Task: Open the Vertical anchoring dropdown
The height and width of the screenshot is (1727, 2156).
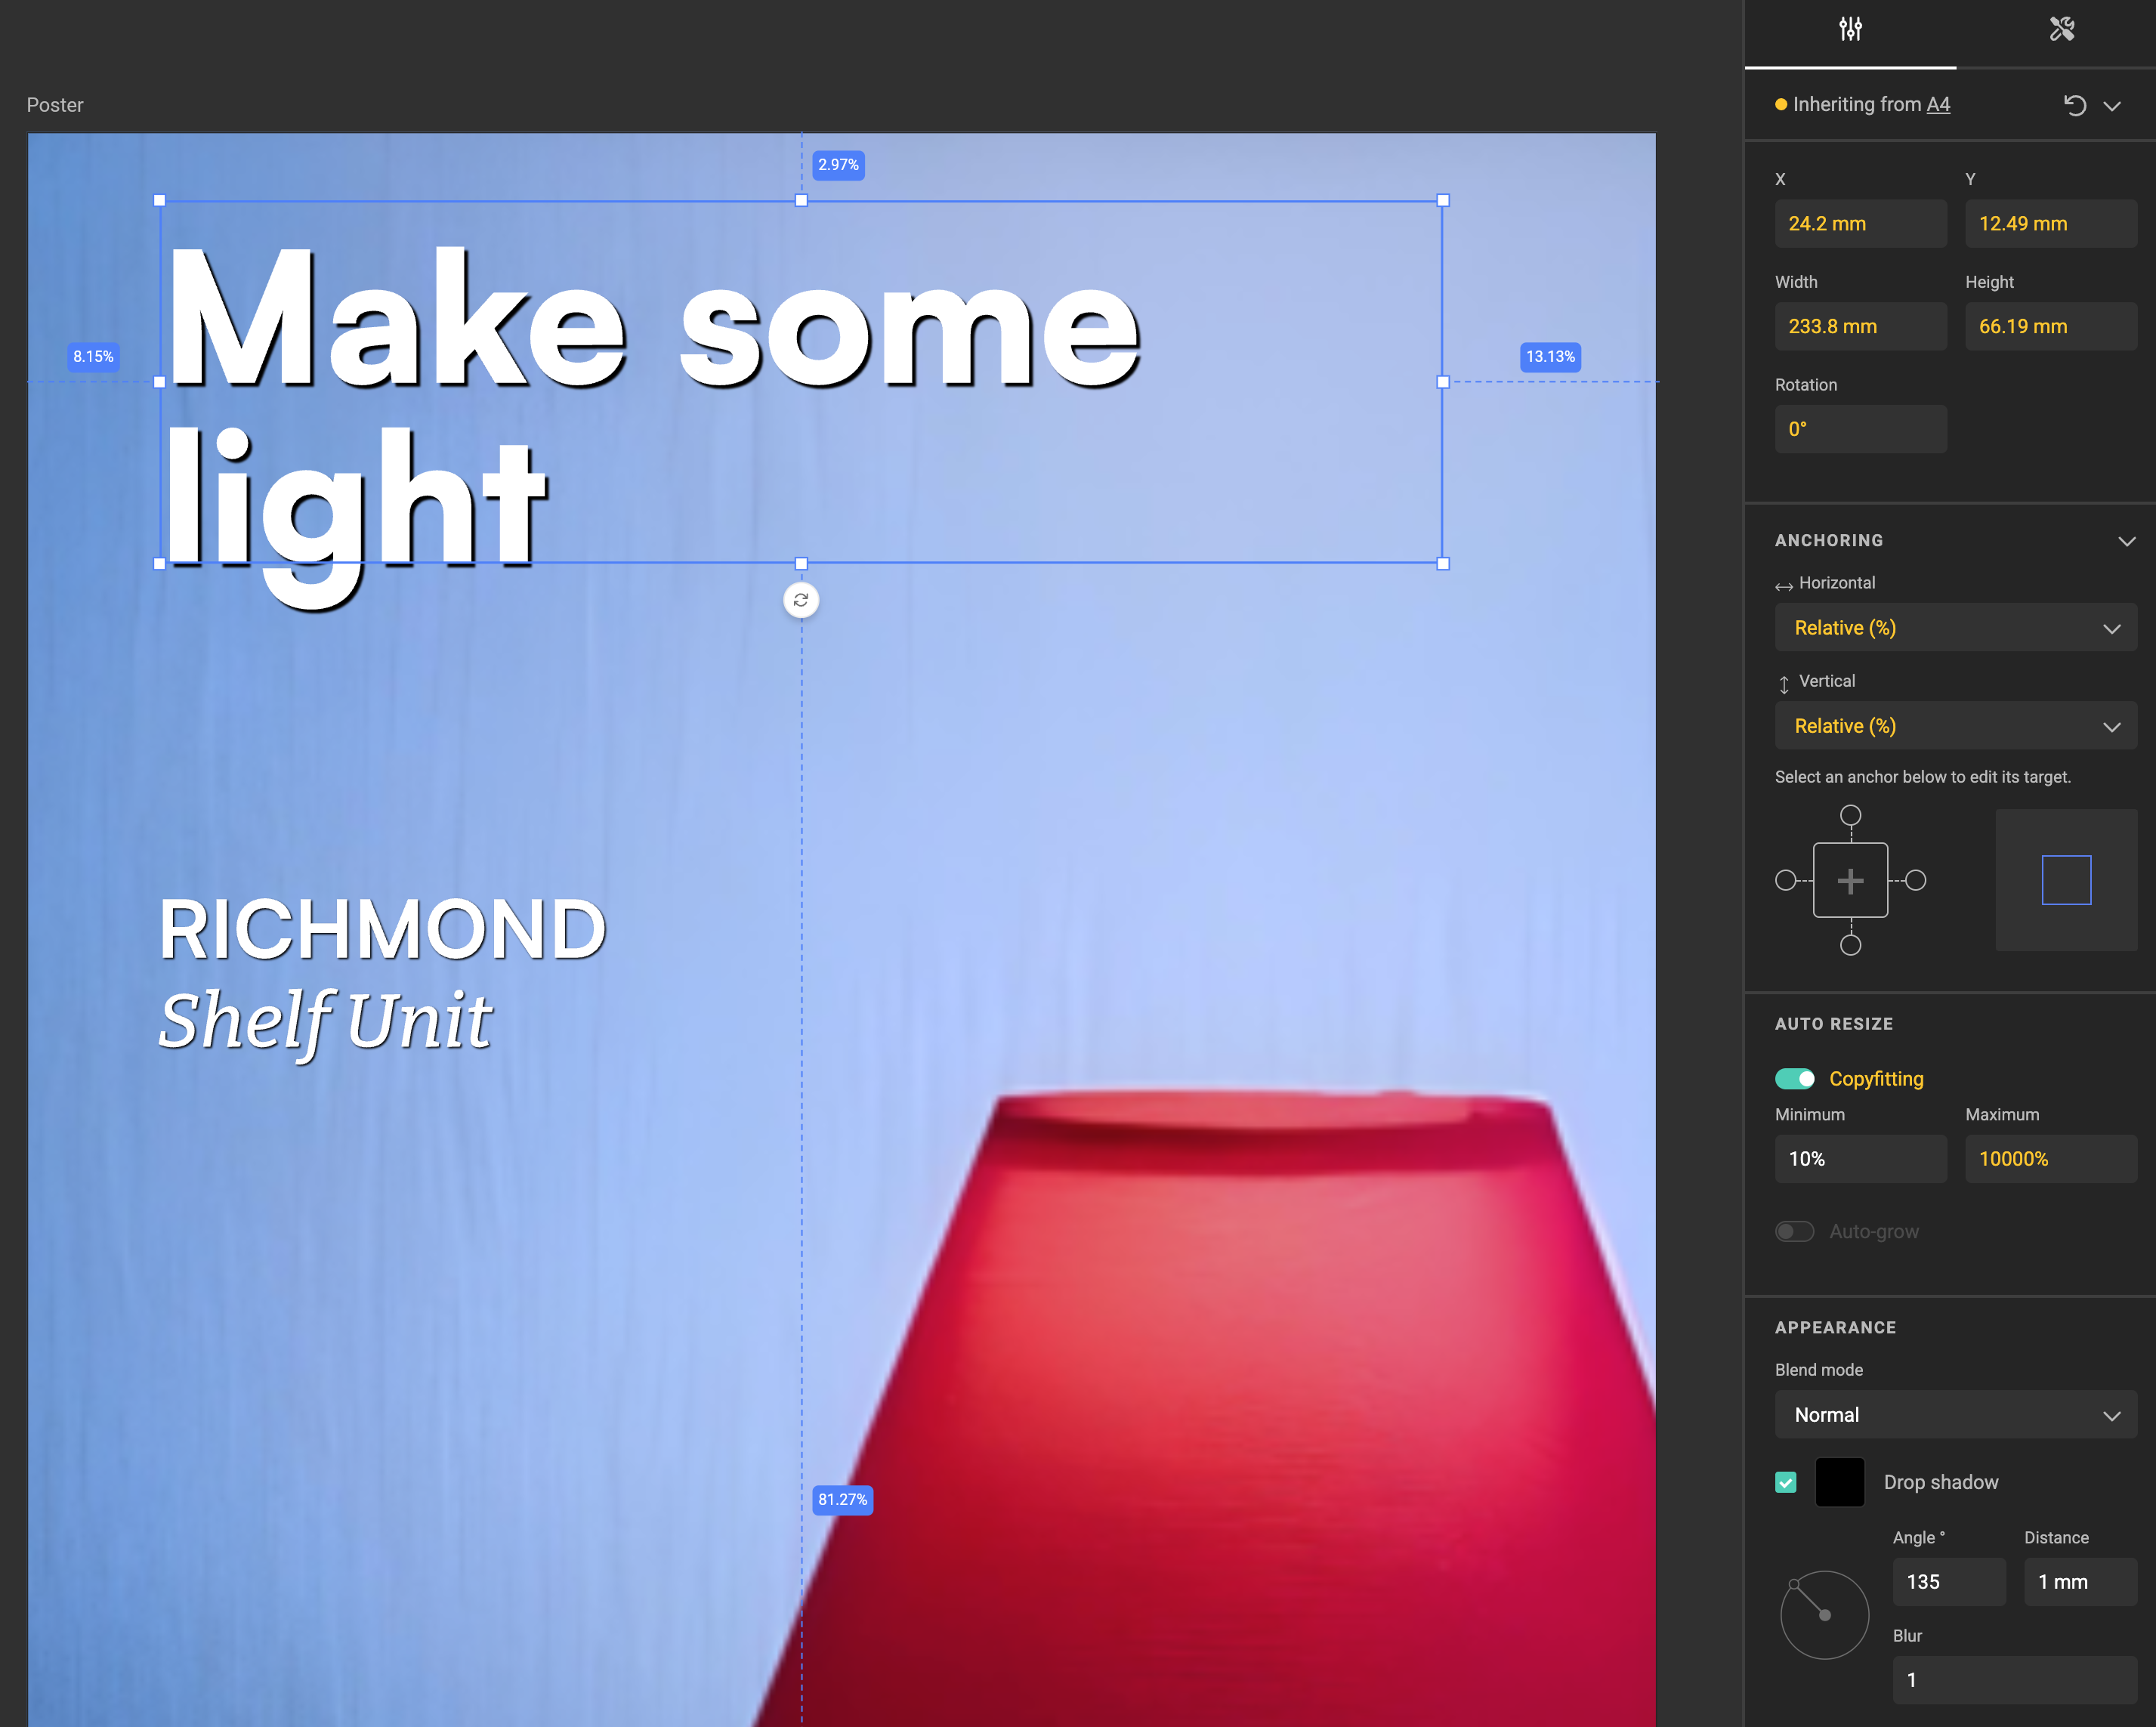Action: [x=1955, y=726]
